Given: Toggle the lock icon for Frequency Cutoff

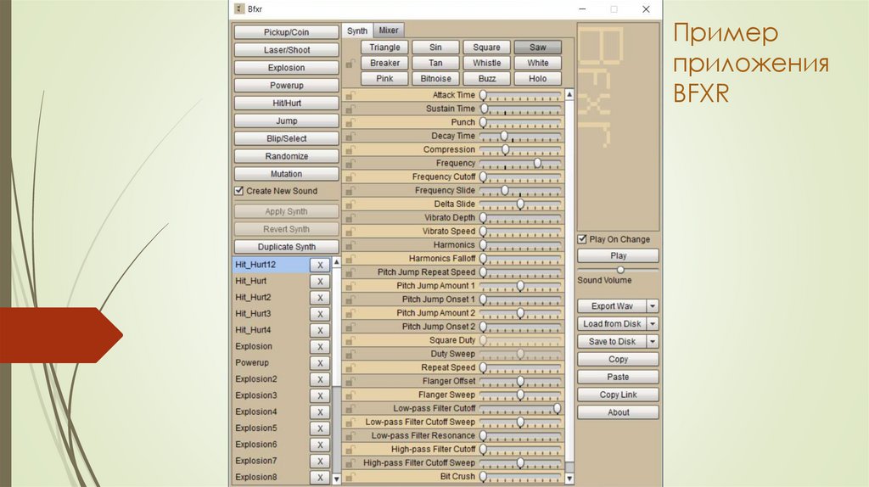Looking at the screenshot, I should (350, 177).
